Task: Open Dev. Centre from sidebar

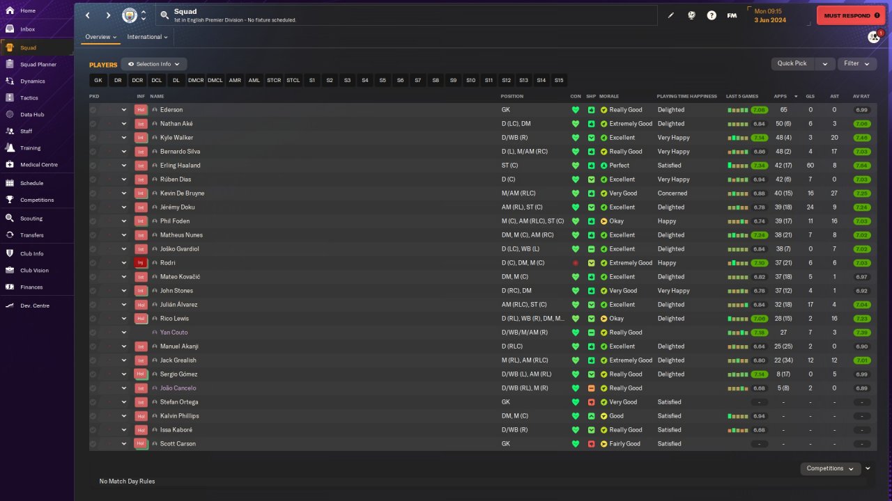Action: [35, 306]
